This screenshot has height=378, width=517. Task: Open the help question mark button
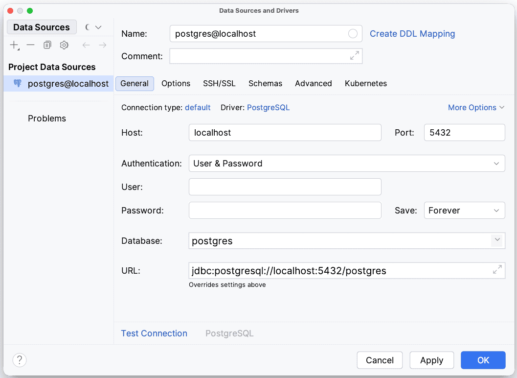tap(20, 360)
